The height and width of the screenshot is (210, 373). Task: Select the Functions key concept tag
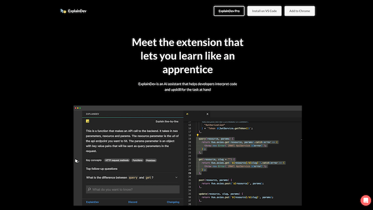tap(137, 160)
